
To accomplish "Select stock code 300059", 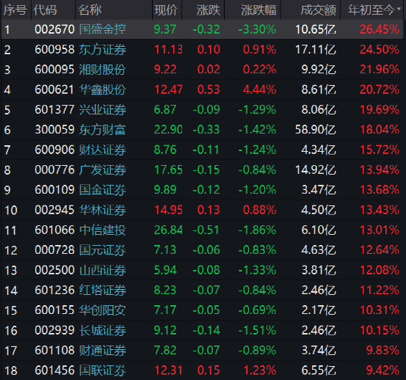I will (54, 130).
